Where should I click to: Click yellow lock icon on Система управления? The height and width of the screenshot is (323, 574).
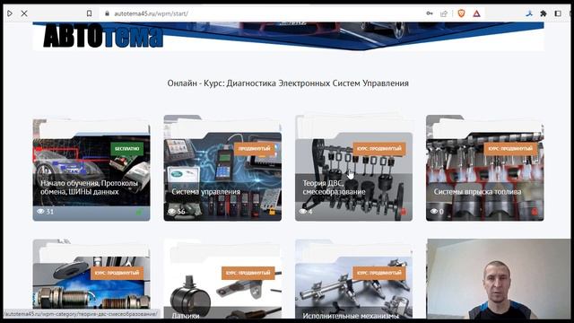[272, 212]
